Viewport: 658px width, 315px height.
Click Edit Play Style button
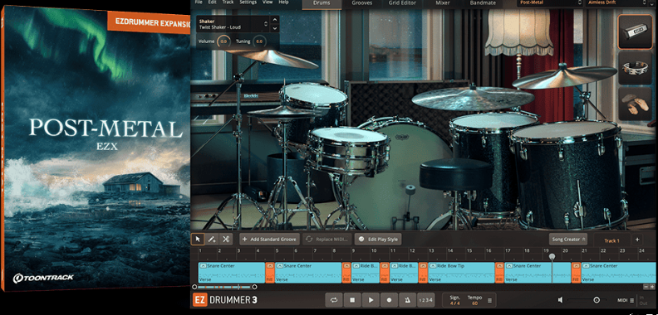pyautogui.click(x=378, y=240)
